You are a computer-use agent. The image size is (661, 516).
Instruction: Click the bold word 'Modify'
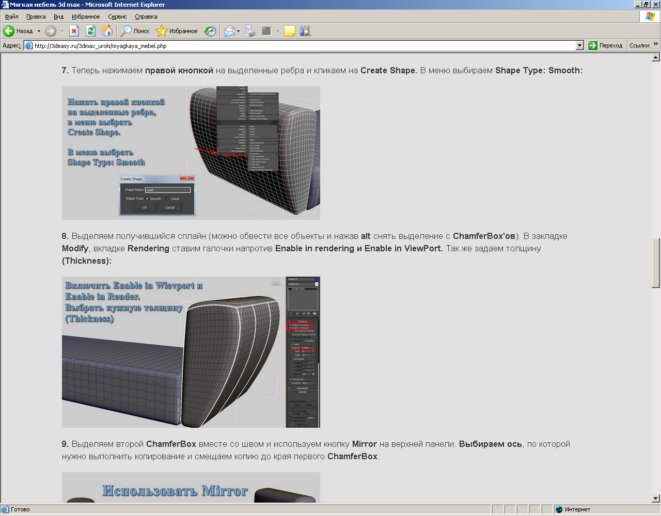[x=75, y=249]
